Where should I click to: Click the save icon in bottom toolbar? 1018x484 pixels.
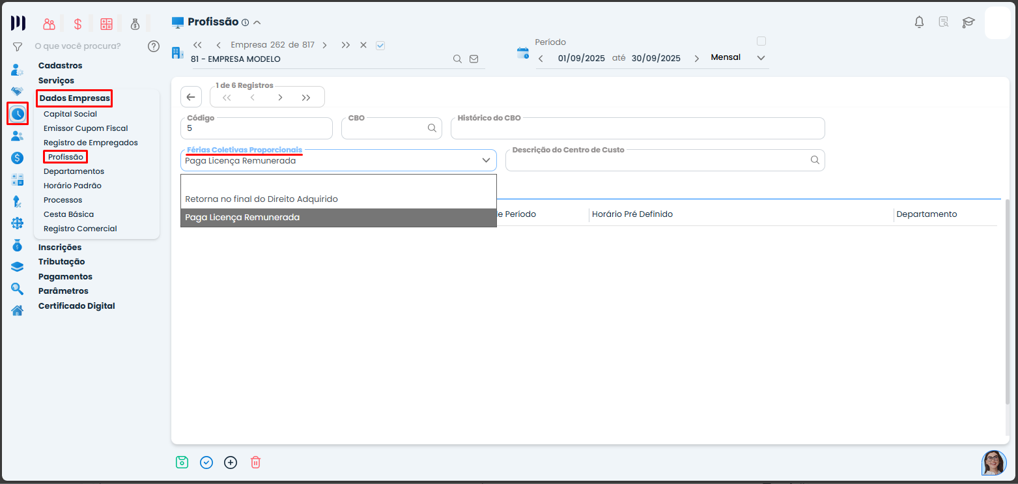182,463
